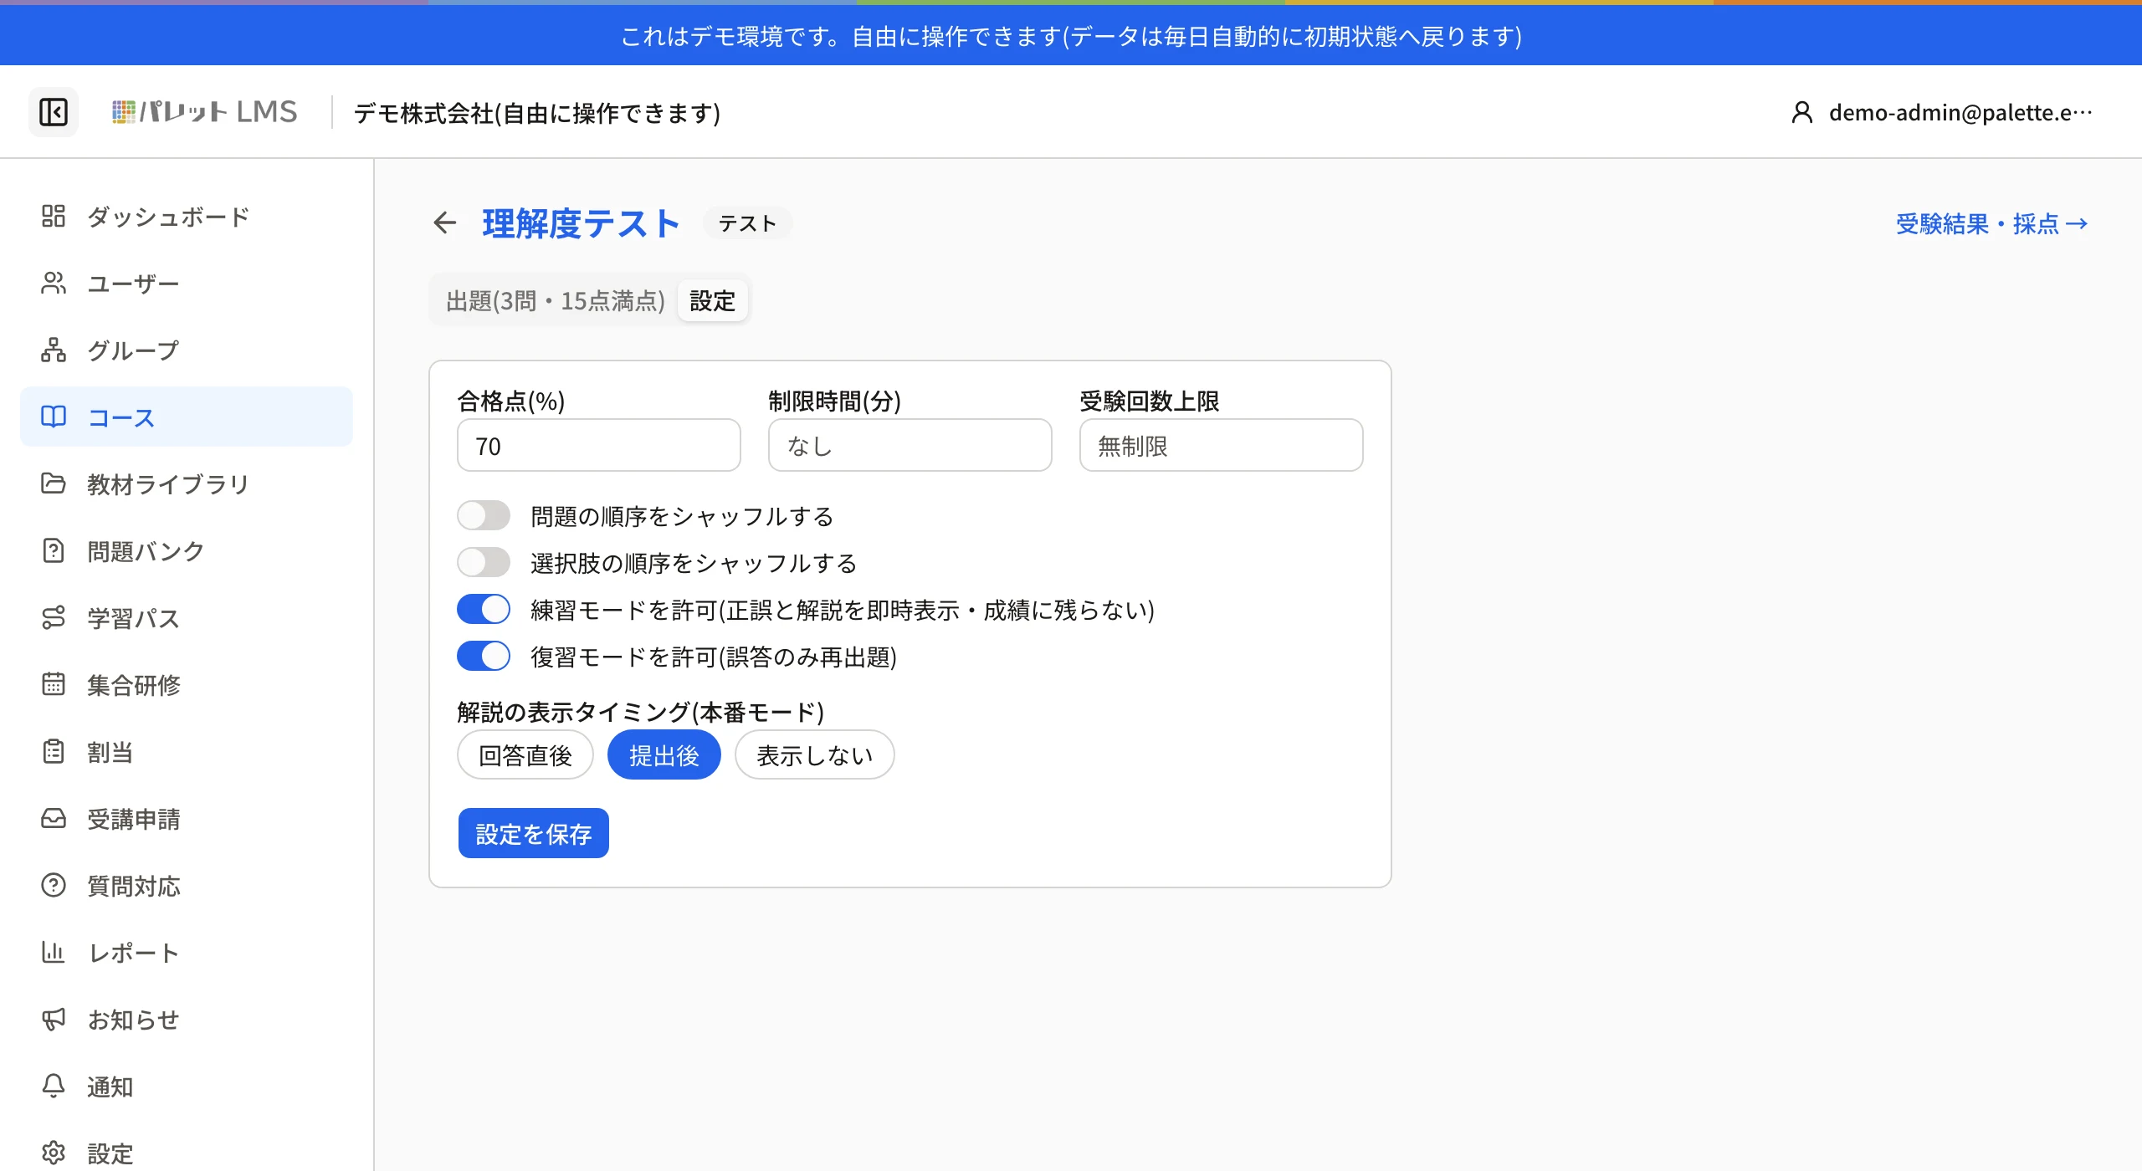This screenshot has width=2142, height=1171.
Task: Open ダッシュボード in the sidebar
Action: (x=187, y=216)
